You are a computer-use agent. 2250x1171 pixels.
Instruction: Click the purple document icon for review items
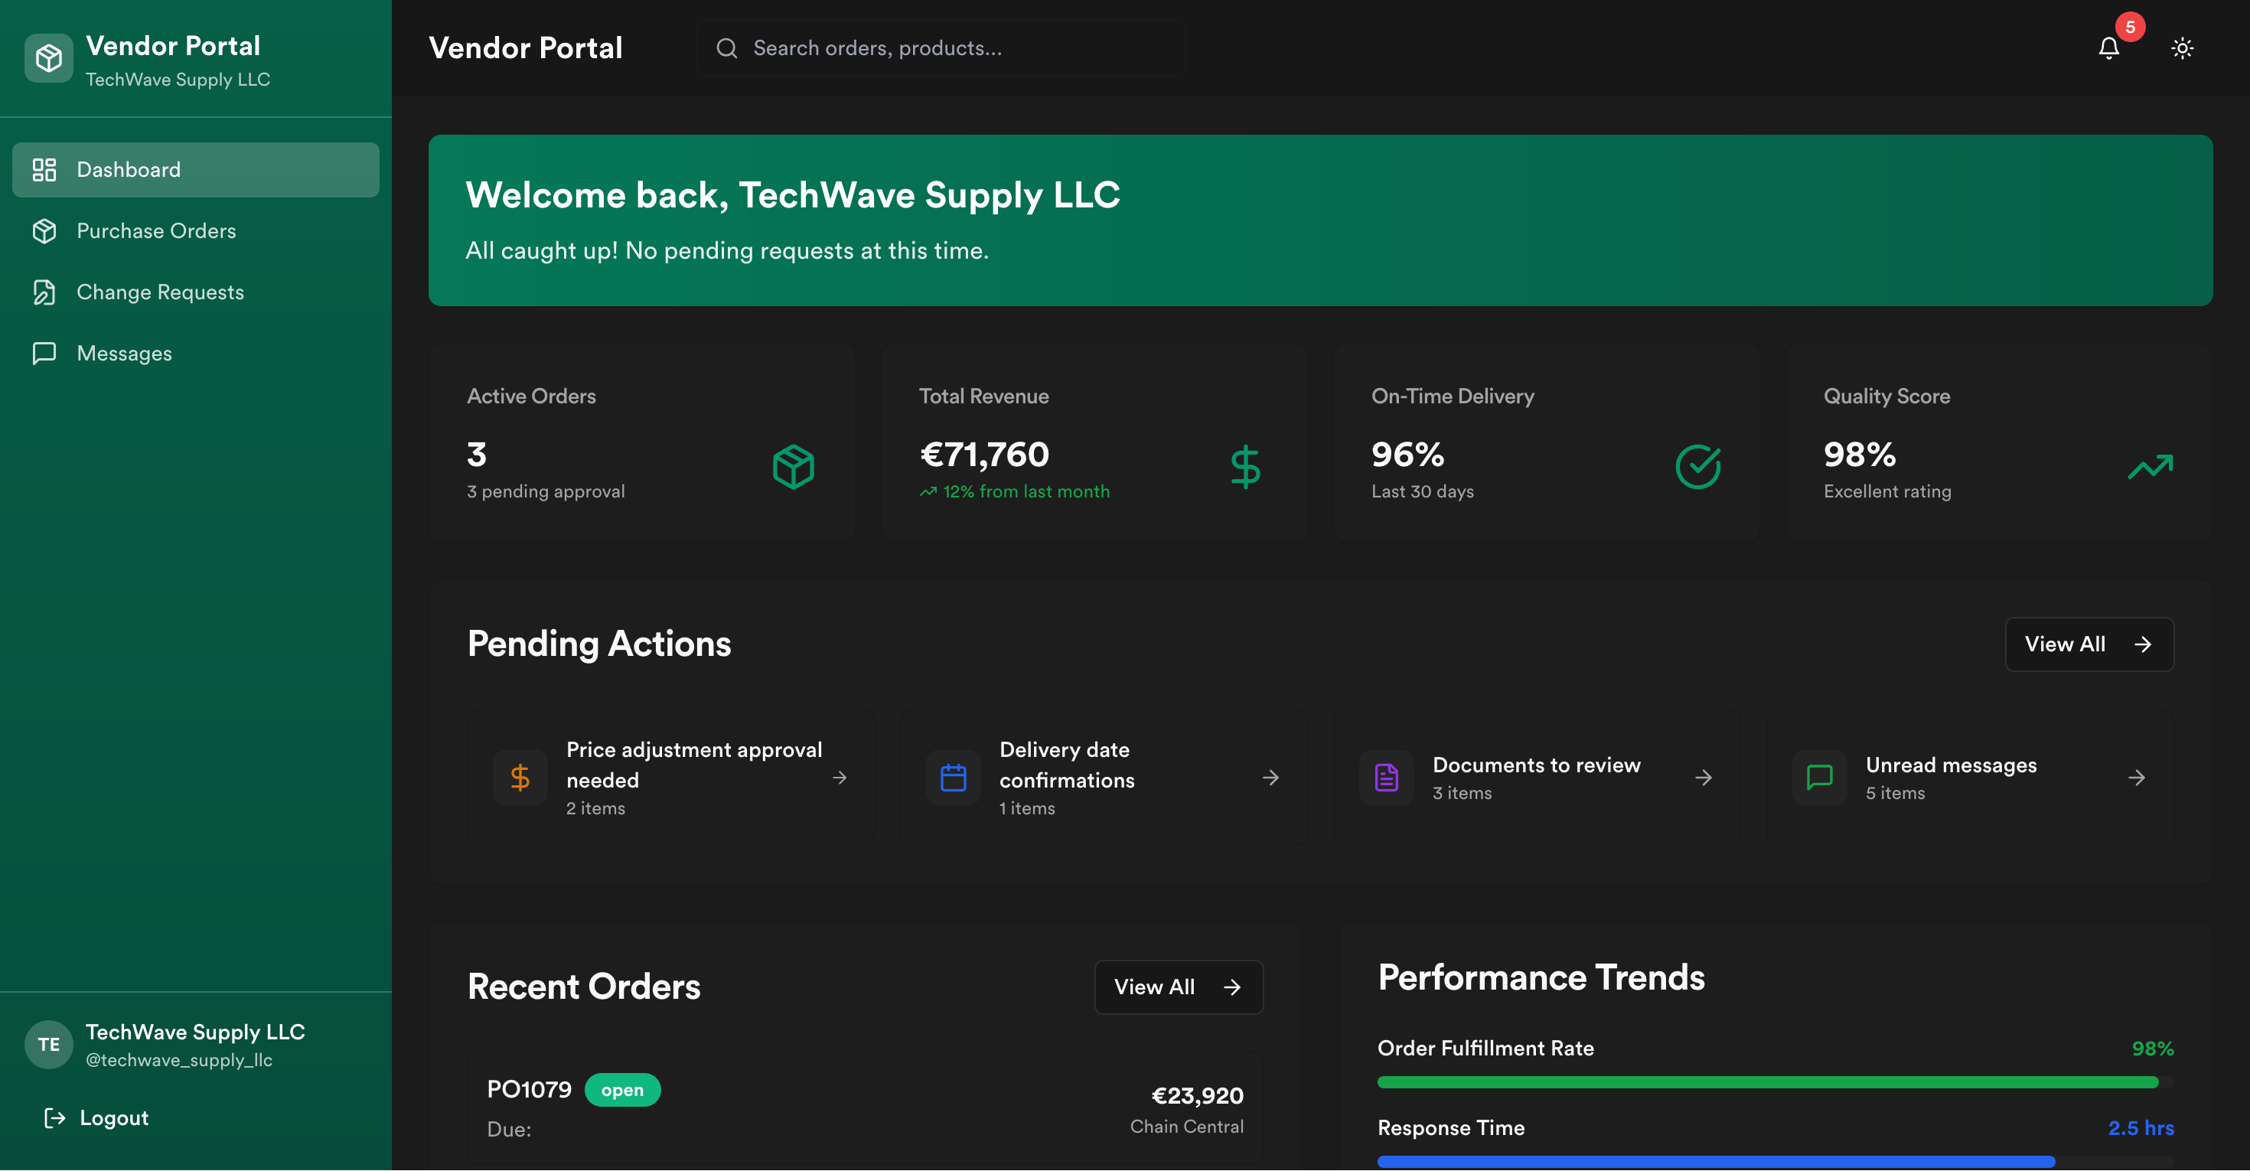[x=1385, y=777]
